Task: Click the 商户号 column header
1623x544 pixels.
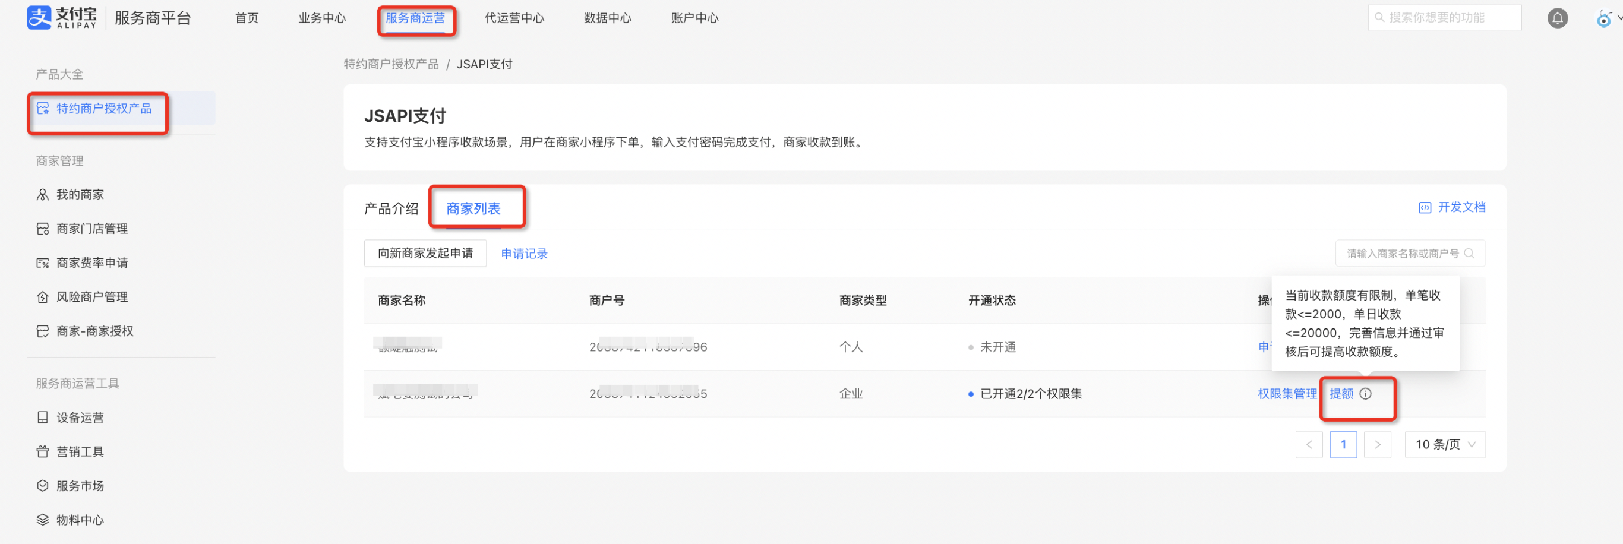Action: [607, 301]
